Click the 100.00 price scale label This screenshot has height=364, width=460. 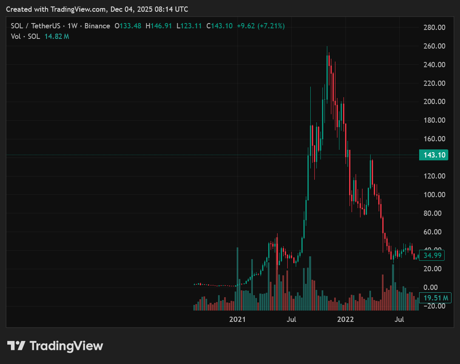click(x=434, y=195)
